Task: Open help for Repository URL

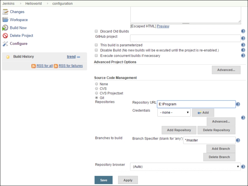Action: pos(238,104)
